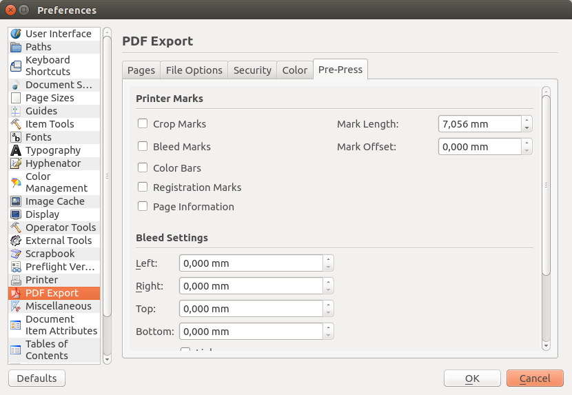This screenshot has width=572, height=395.
Task: Increase Mark Length with up arrow
Action: pyautogui.click(x=527, y=120)
